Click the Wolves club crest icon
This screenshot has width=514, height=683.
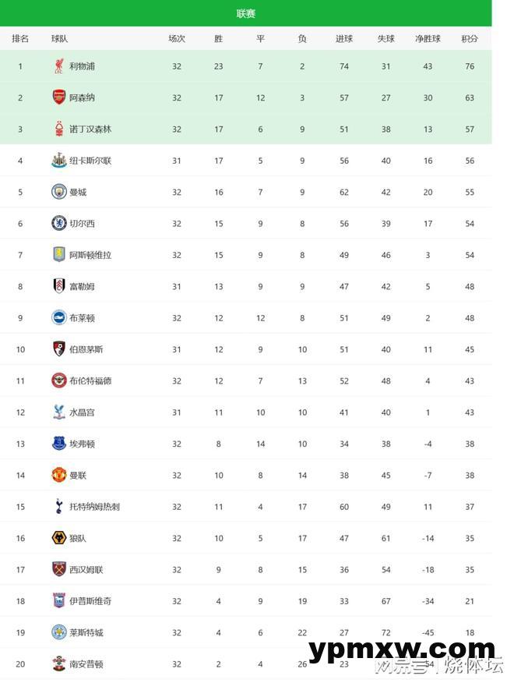[x=58, y=538]
